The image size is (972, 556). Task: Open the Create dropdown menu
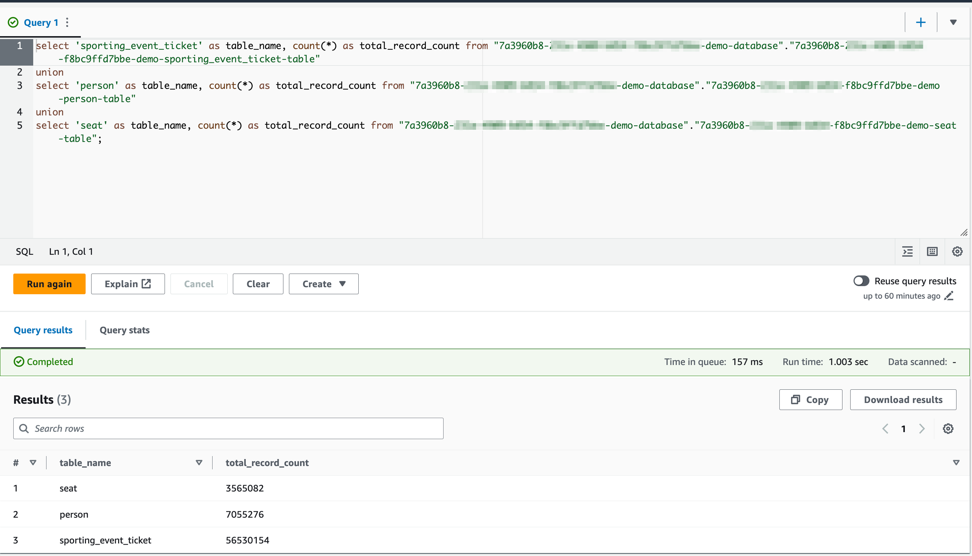[x=323, y=284]
